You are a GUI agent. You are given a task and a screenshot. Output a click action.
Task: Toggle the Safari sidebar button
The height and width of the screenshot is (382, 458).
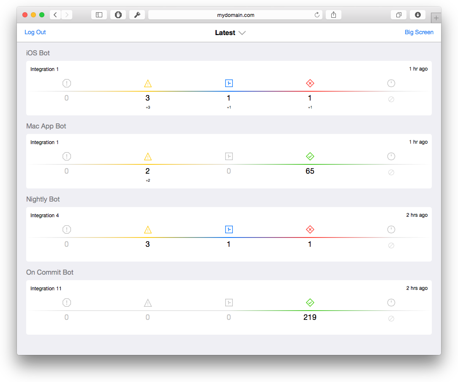tap(99, 15)
